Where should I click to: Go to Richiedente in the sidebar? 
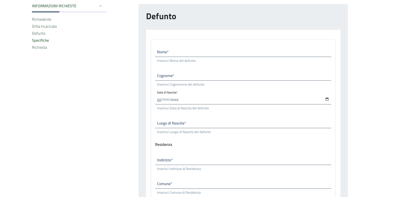pos(42,19)
